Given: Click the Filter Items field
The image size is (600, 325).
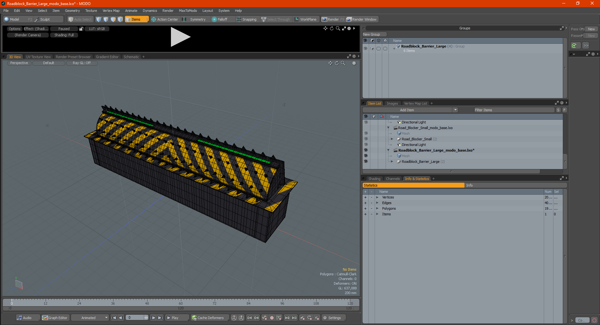Looking at the screenshot, I should pos(514,110).
